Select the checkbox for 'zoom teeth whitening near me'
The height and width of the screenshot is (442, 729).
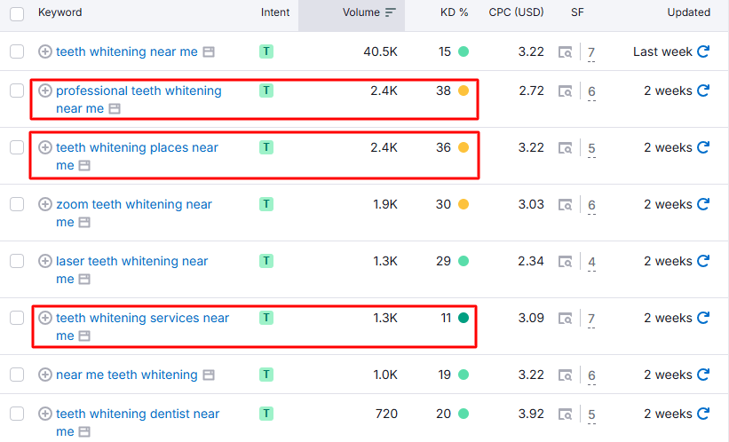click(x=17, y=204)
